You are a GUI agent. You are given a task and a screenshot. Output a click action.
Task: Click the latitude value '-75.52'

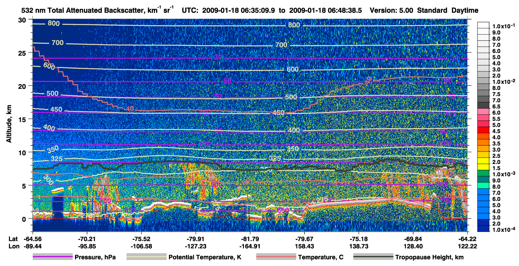(141, 239)
